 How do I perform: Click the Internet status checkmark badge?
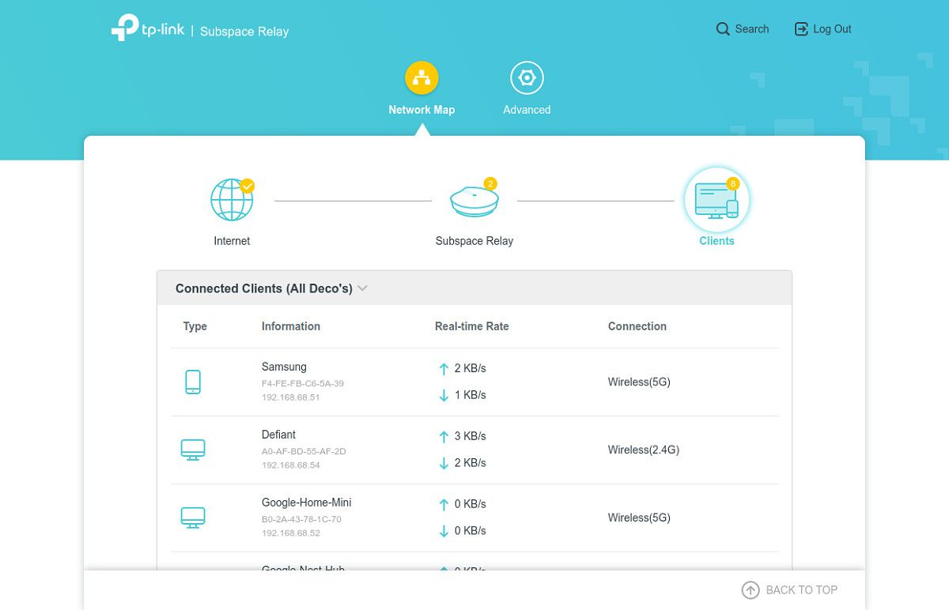point(248,186)
